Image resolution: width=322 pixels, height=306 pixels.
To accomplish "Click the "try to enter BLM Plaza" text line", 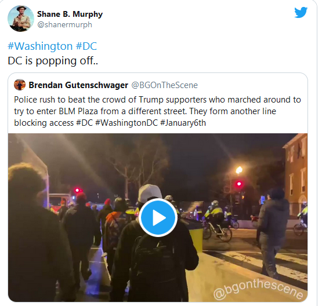I will [x=57, y=111].
